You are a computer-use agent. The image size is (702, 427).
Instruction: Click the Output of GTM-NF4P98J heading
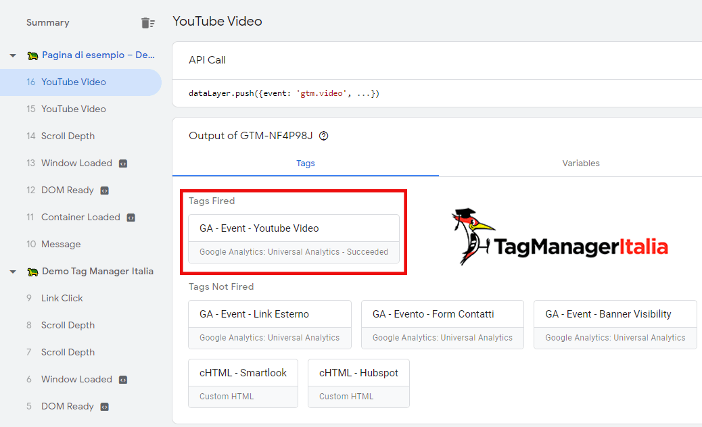click(x=251, y=136)
